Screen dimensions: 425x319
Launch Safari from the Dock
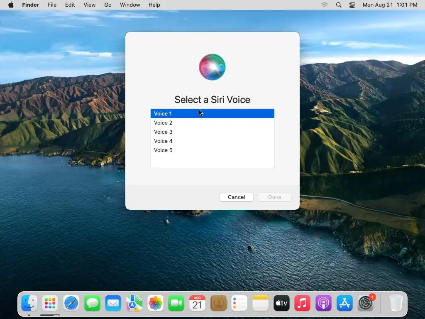[71, 303]
